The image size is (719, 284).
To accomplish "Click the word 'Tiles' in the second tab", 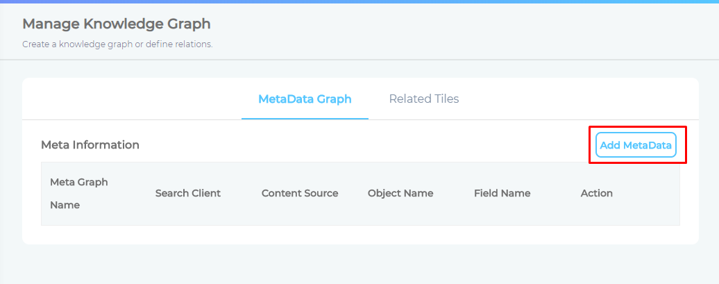I will 445,99.
